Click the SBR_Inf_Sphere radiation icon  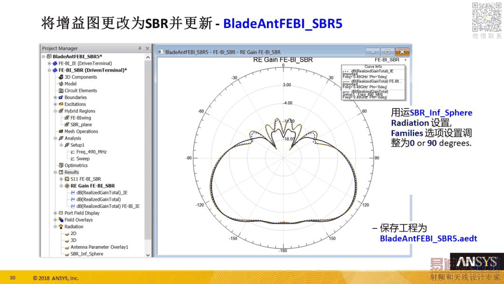click(x=67, y=254)
